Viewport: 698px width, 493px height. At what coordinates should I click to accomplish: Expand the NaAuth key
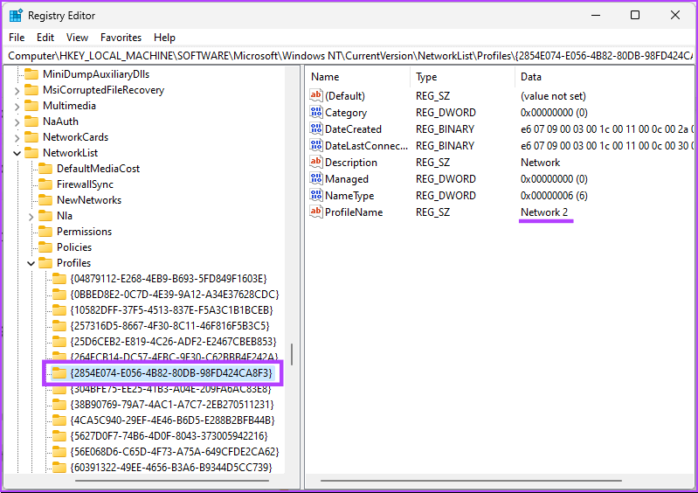click(17, 122)
